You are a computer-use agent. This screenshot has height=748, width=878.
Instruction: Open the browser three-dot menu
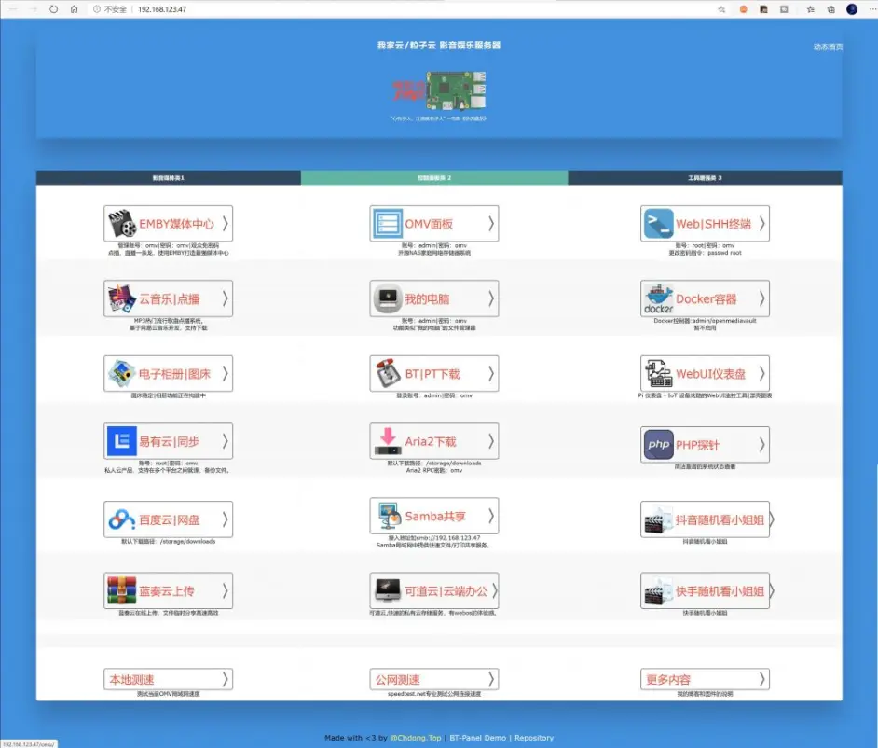[x=871, y=9]
